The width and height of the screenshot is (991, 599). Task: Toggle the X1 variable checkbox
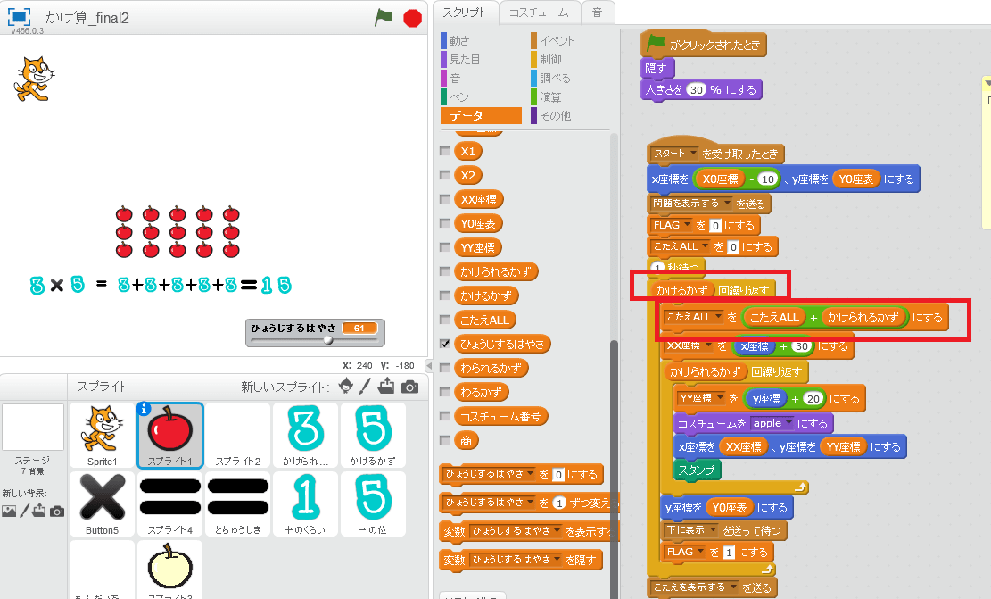click(445, 151)
